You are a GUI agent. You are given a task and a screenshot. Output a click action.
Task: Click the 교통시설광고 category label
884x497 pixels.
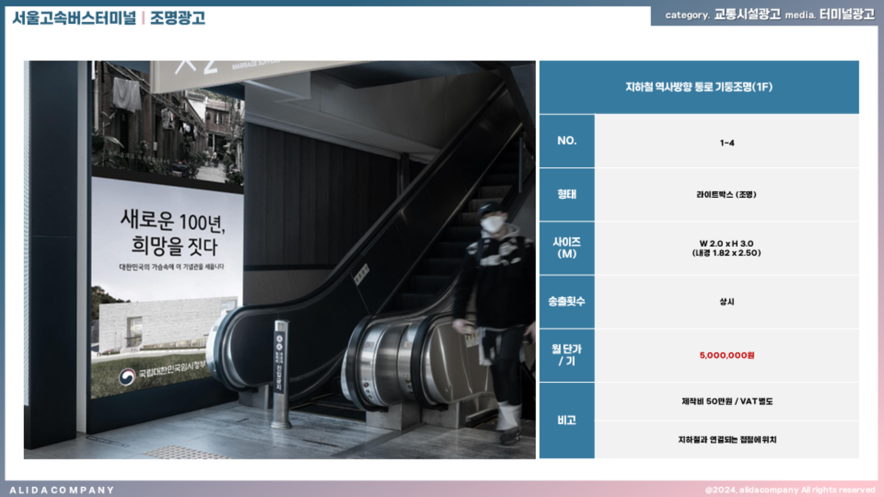747,15
